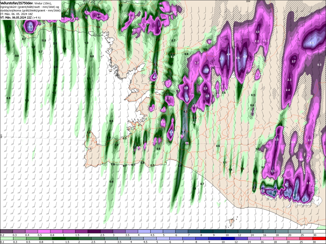326x244 pixels.
Task: Click the 4.2 precipitation value on the map
Action: tap(287, 184)
